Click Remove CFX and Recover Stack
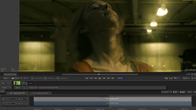The height and width of the screenshot is (110, 196). 49,88
